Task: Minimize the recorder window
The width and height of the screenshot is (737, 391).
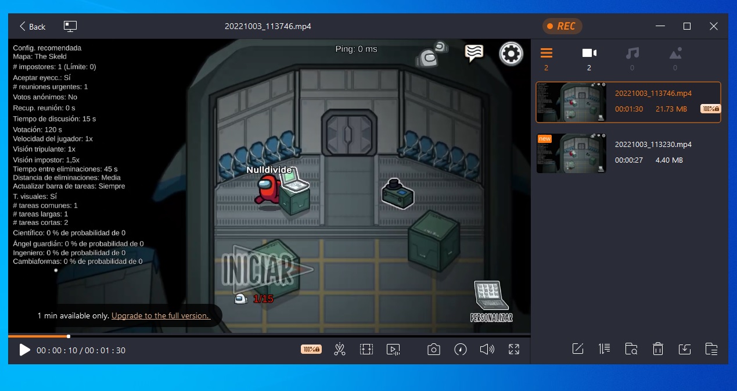Action: (x=660, y=26)
